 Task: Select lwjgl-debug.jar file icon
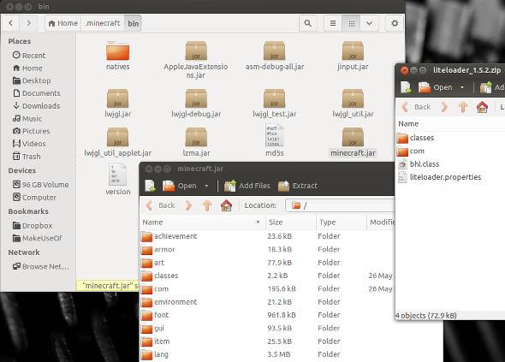tap(196, 98)
